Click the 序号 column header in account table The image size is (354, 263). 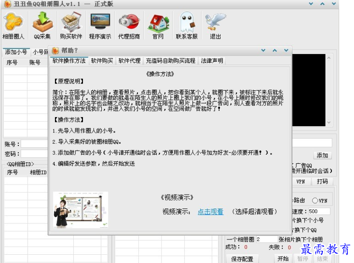pyautogui.click(x=16, y=62)
